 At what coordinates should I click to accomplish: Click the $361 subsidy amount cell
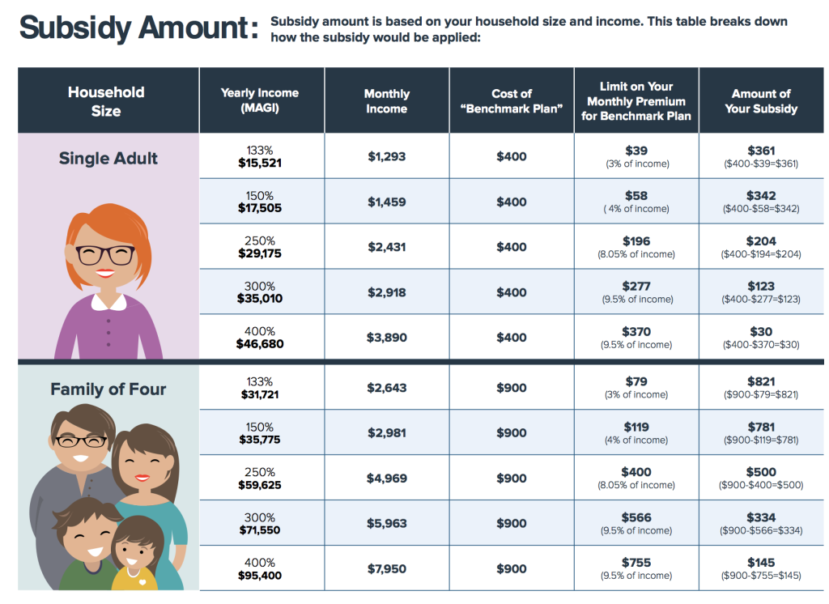[761, 156]
